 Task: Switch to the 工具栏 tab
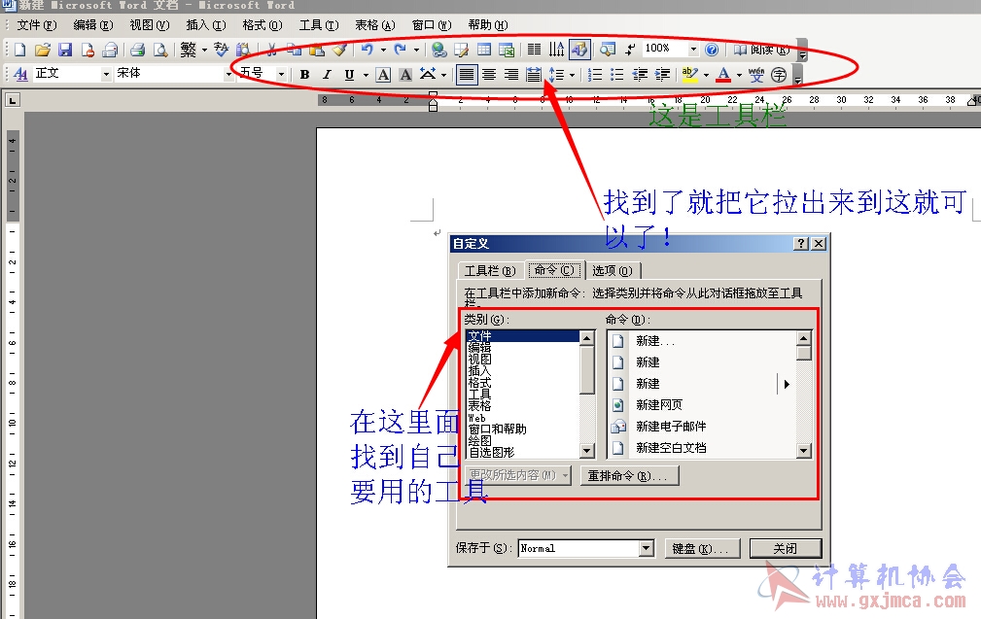coord(490,270)
